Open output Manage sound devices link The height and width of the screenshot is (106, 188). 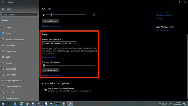(51, 26)
